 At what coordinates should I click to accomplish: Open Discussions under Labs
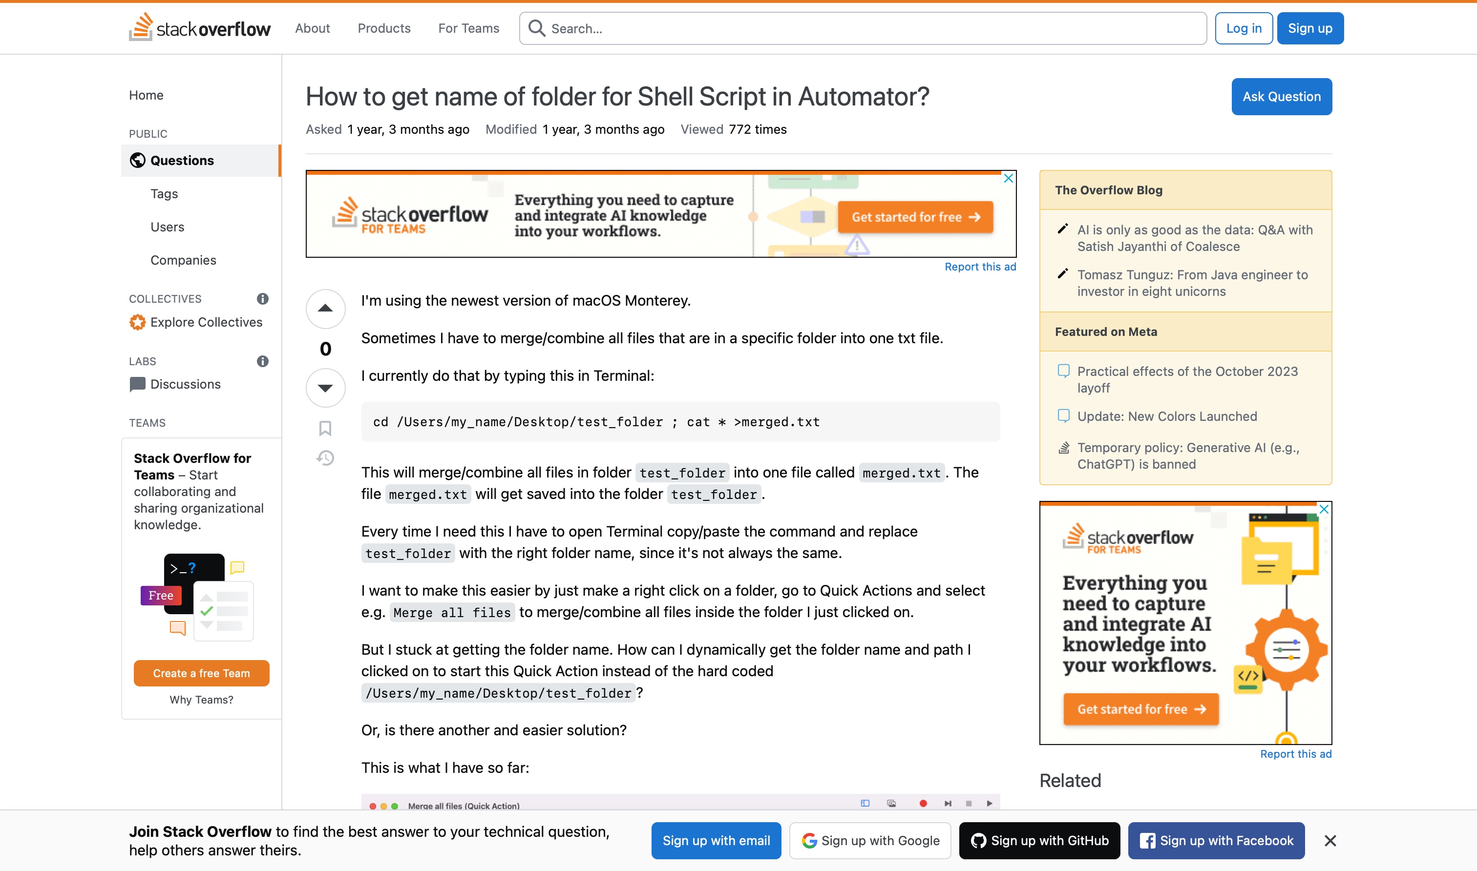point(185,384)
